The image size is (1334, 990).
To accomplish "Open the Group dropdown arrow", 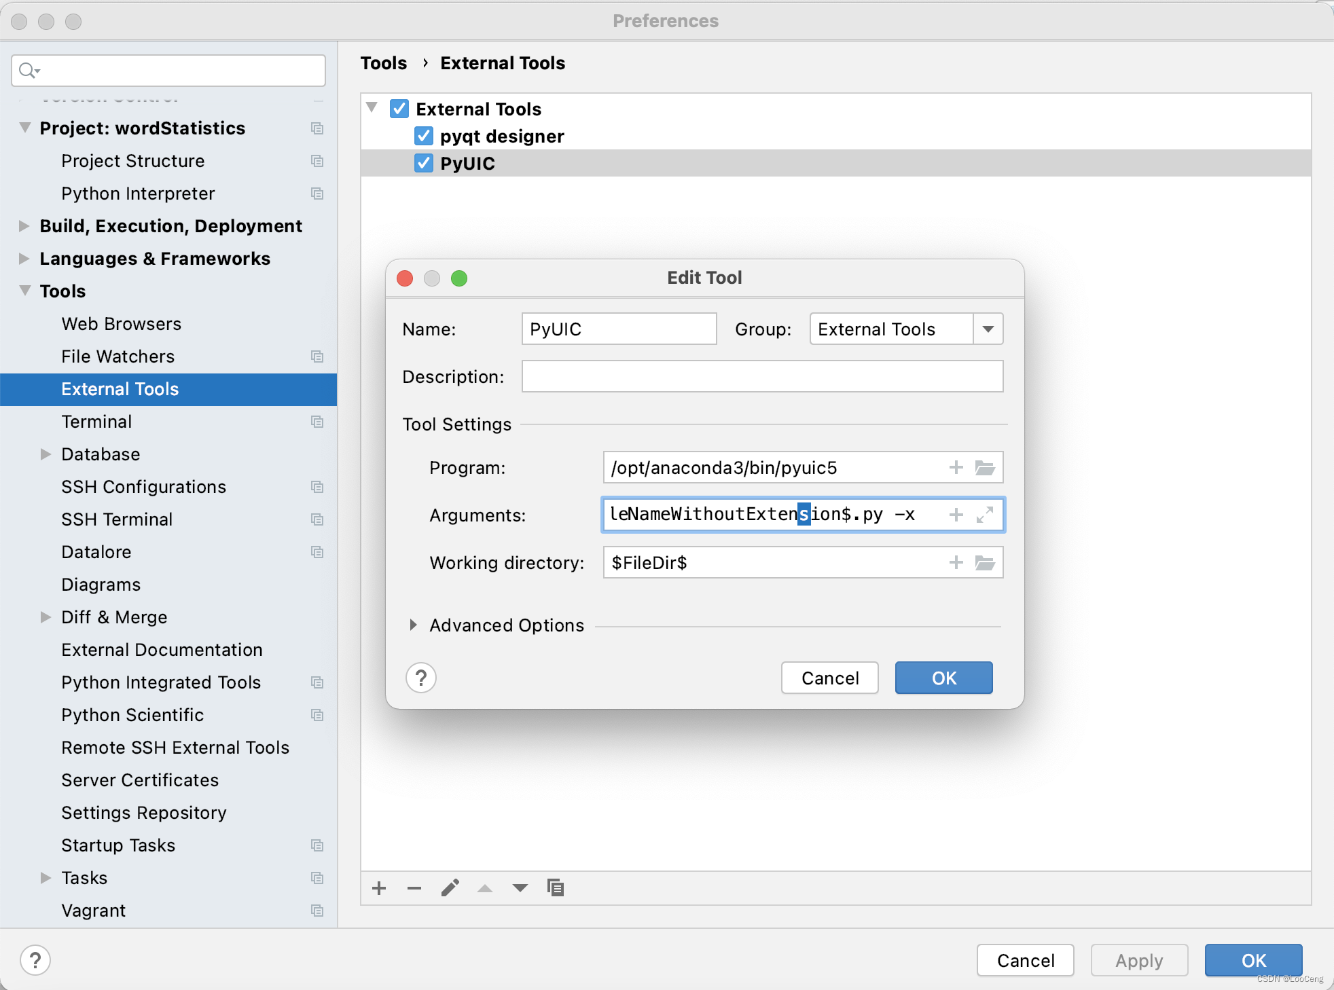I will [988, 329].
